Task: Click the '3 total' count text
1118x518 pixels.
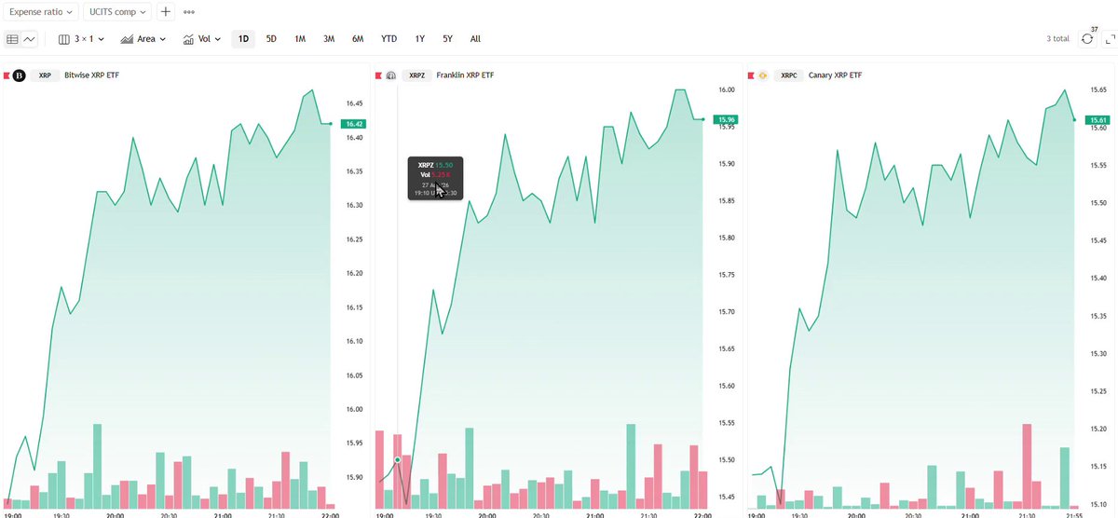Action: [1058, 39]
